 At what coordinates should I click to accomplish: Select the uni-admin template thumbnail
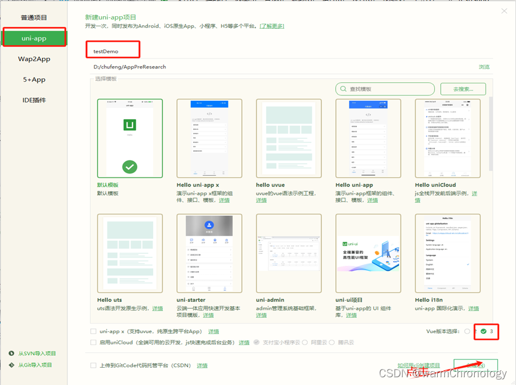tap(289, 253)
